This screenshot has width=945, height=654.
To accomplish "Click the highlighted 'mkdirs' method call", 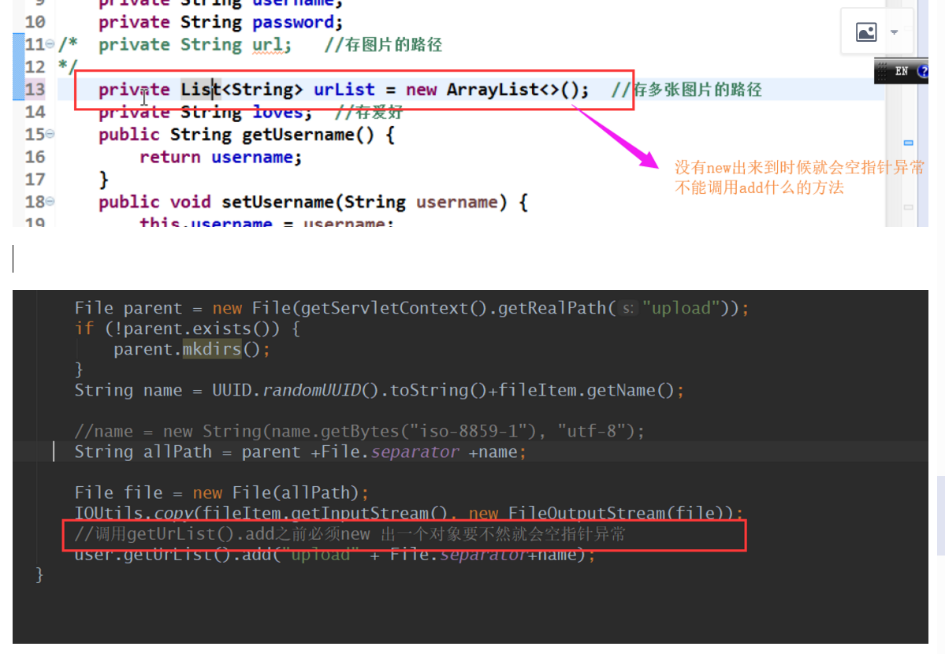I will point(211,349).
